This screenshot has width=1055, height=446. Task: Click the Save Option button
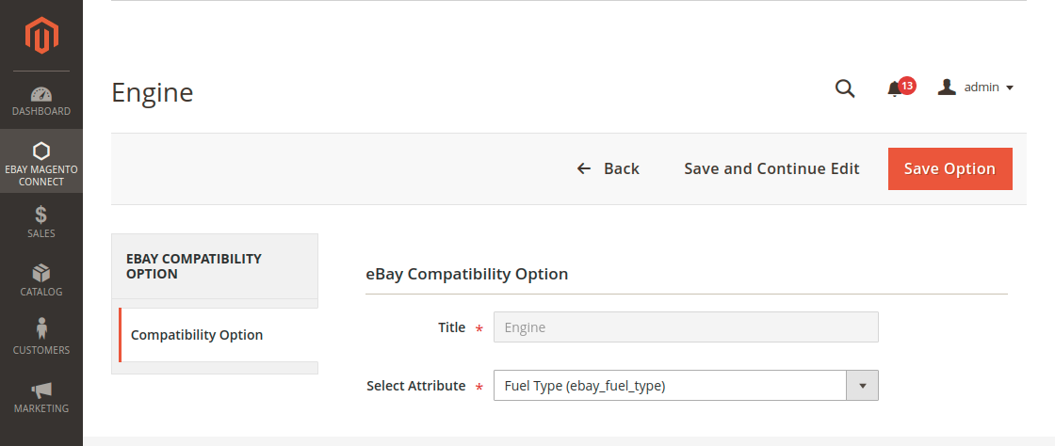click(949, 169)
